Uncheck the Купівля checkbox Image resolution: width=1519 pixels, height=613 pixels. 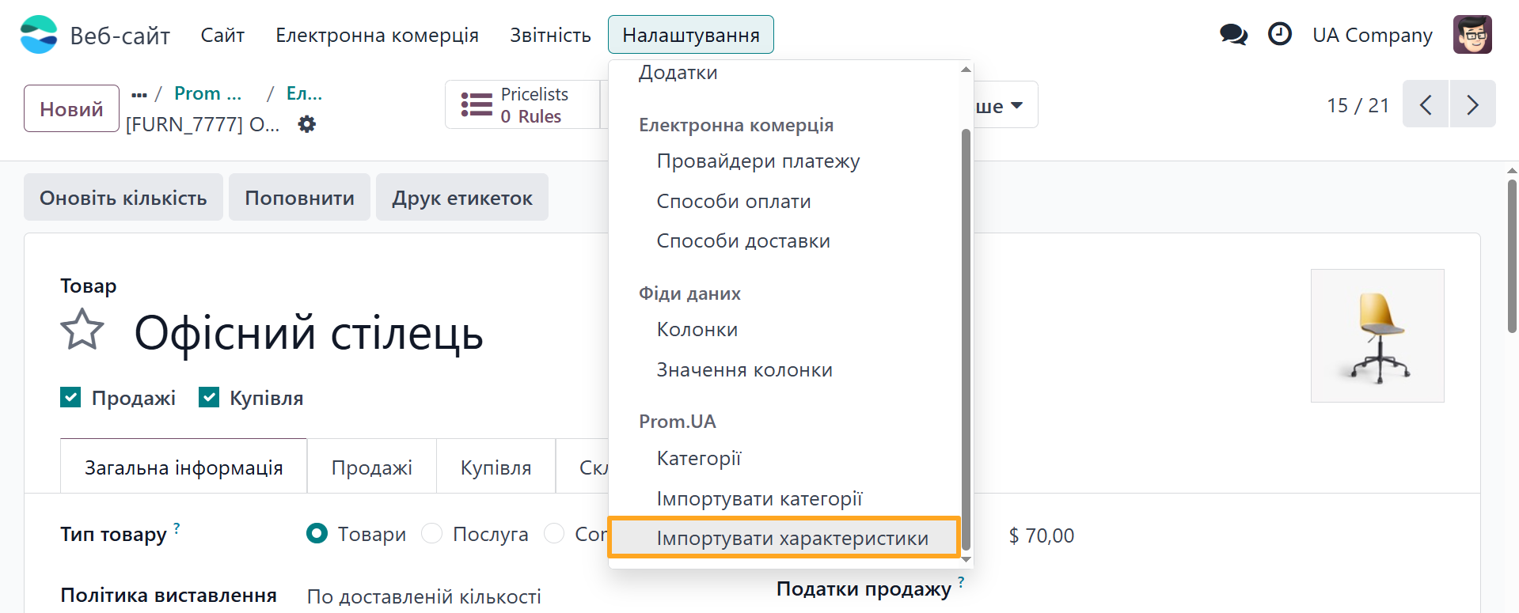tap(209, 397)
